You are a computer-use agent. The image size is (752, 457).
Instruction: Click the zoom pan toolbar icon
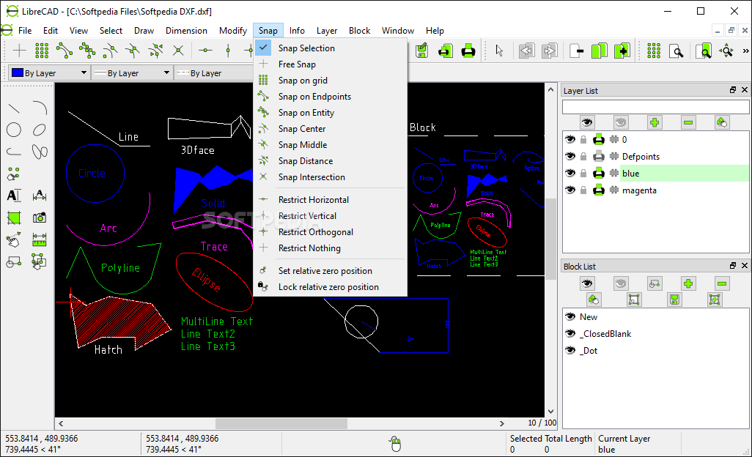[x=726, y=51]
